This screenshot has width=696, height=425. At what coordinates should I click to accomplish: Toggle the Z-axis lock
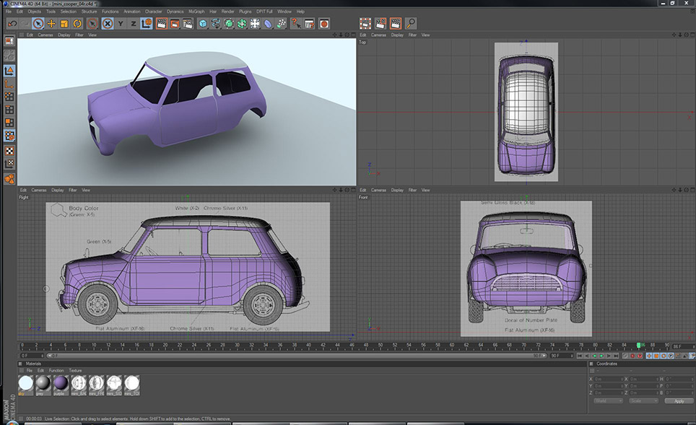pos(133,24)
